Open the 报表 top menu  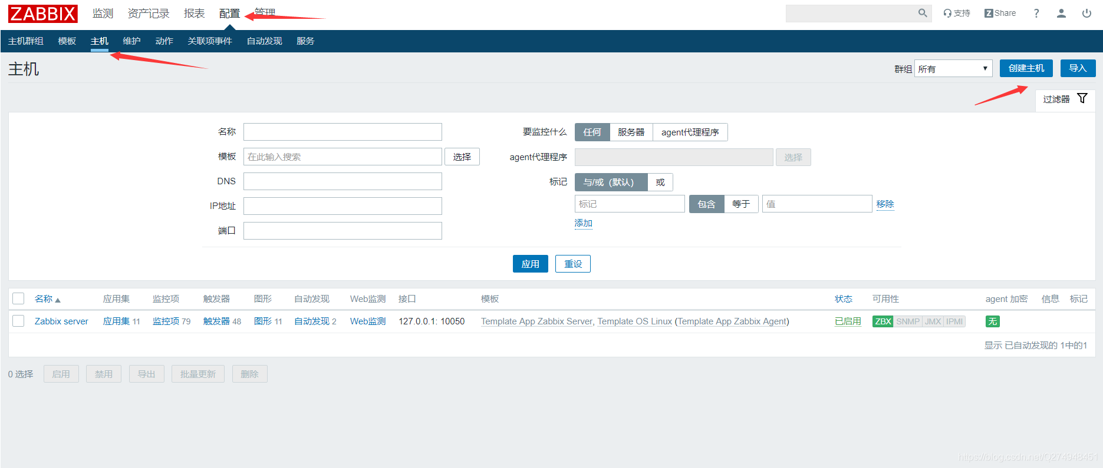click(x=194, y=14)
